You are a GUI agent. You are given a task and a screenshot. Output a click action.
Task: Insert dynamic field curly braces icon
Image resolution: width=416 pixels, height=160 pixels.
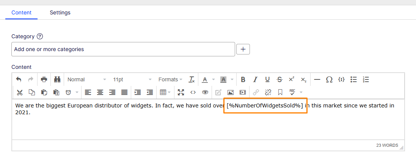pos(341,79)
